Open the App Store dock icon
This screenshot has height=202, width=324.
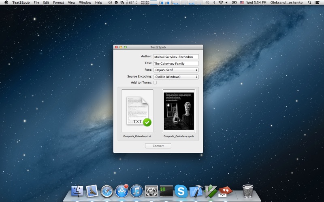pos(122,191)
